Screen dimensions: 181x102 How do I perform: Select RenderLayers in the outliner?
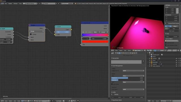(x=156, y=55)
